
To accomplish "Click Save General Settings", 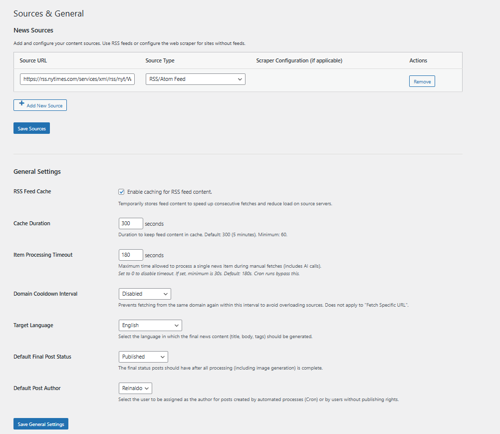I will point(41,424).
